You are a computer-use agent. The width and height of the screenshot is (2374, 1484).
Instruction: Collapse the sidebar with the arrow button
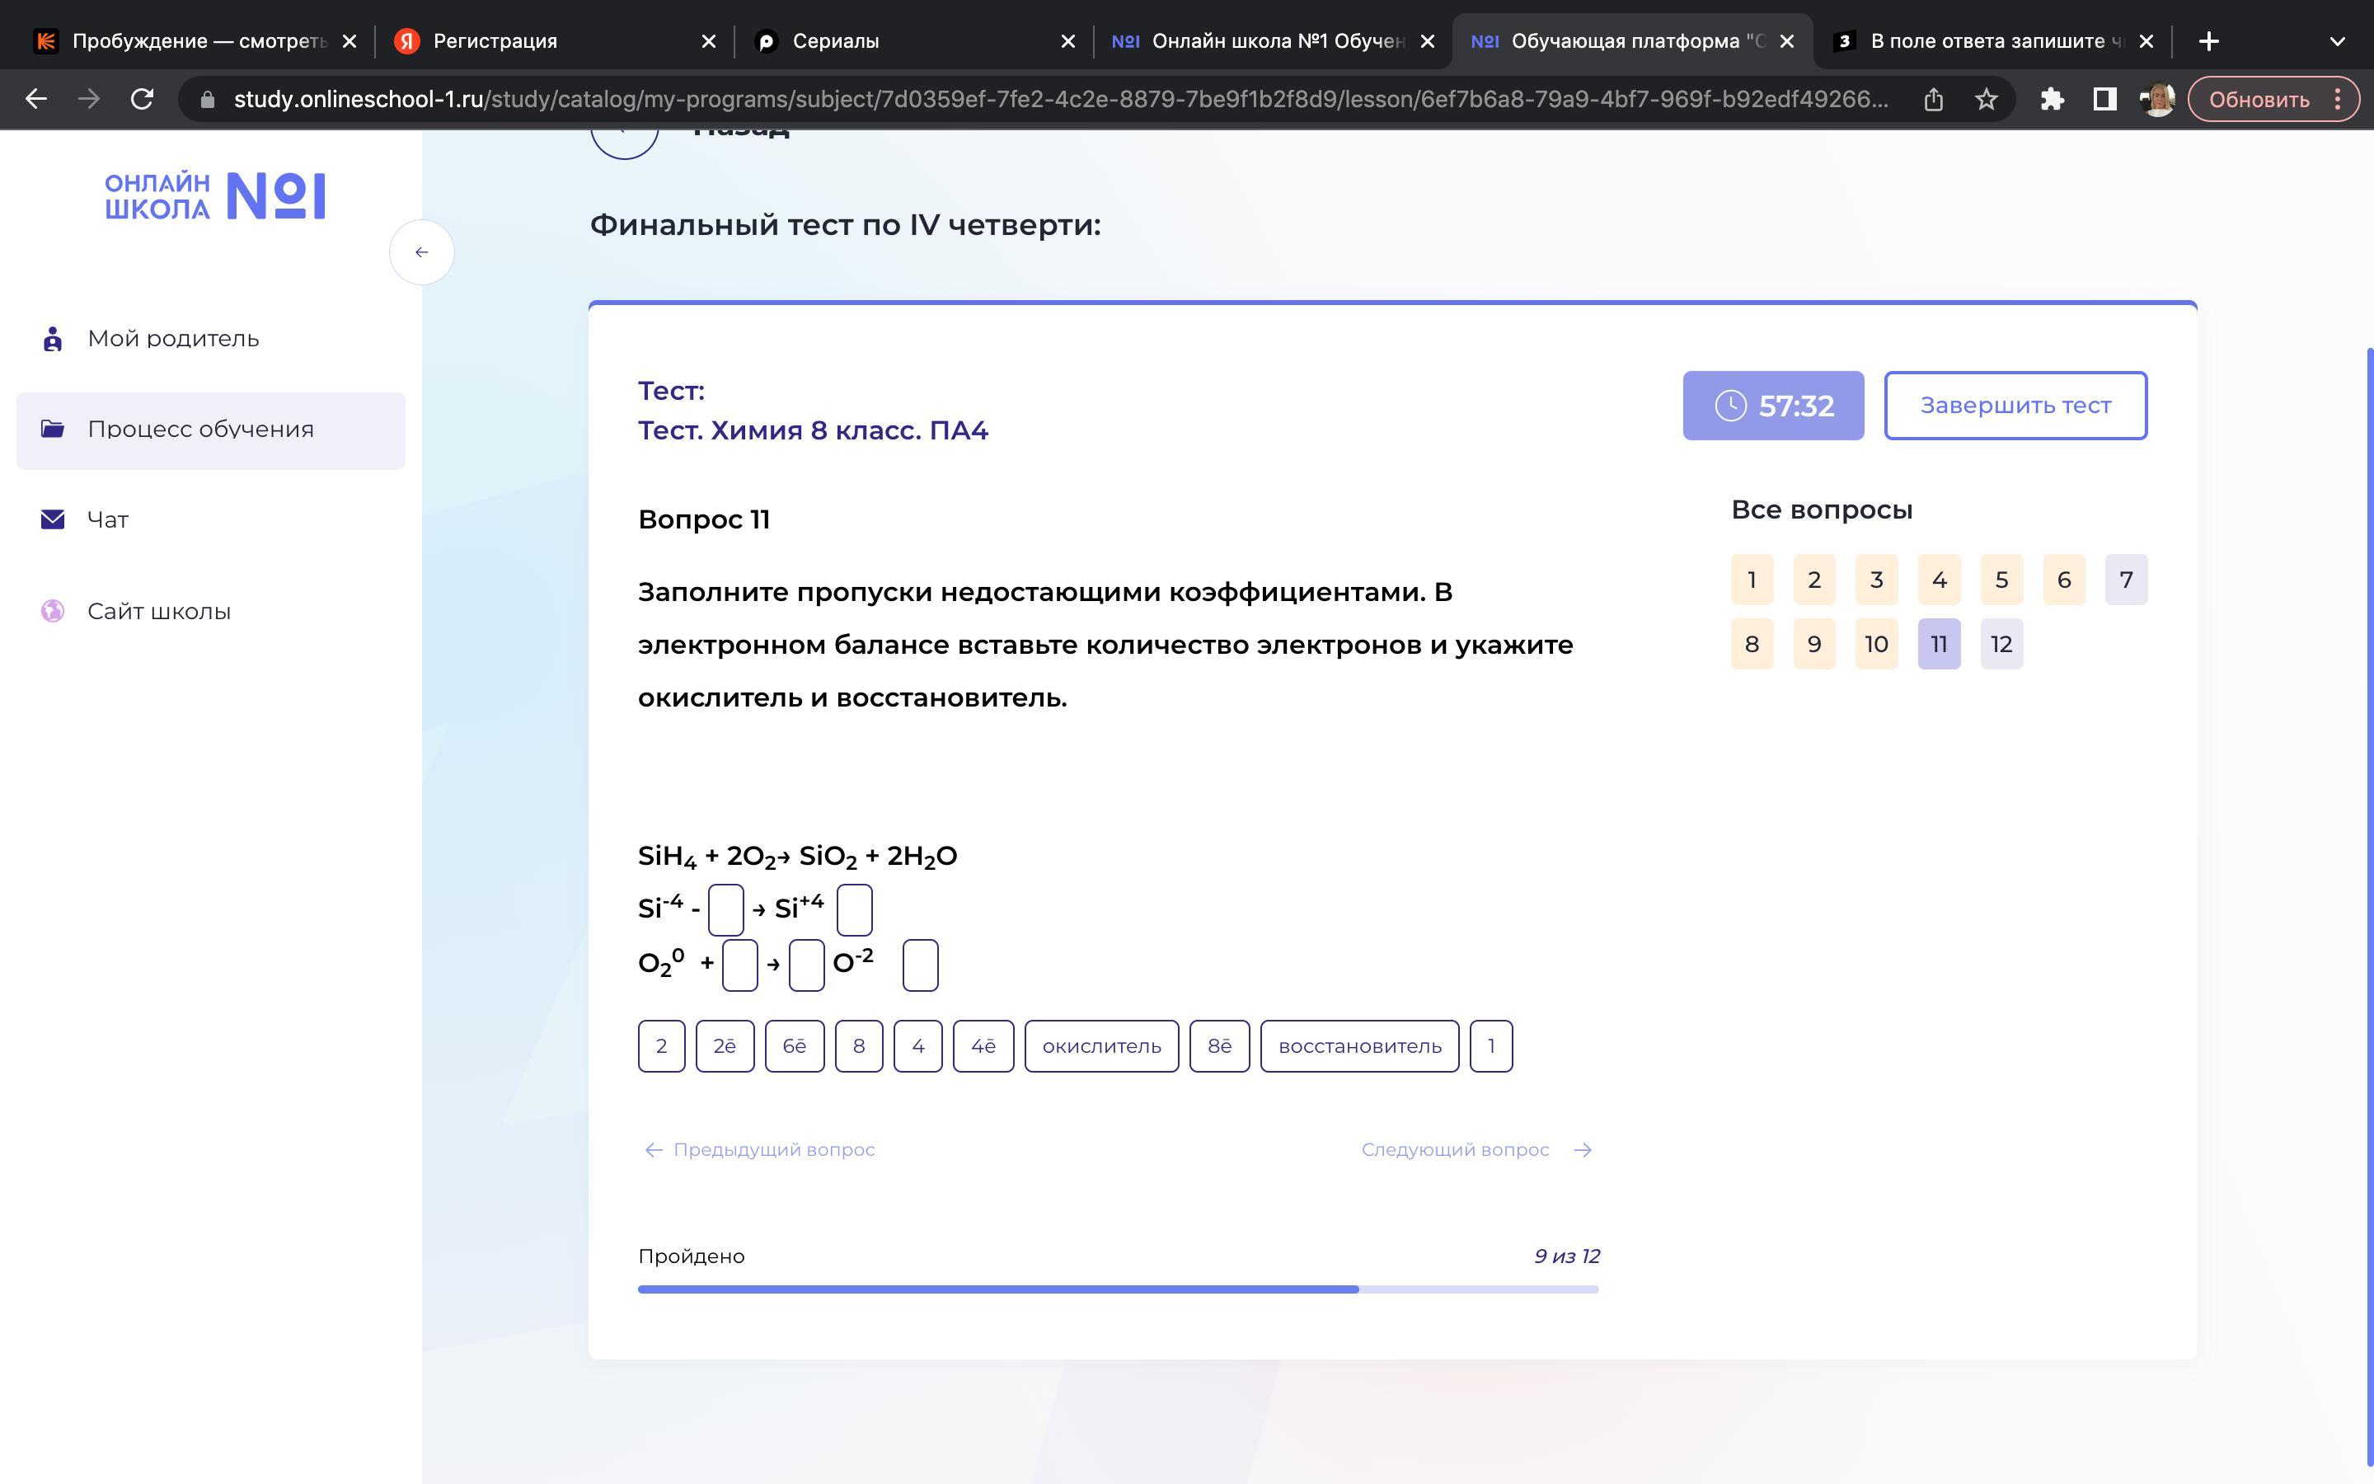[422, 252]
